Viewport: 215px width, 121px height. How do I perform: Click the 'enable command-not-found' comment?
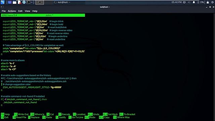click(x=23, y=96)
